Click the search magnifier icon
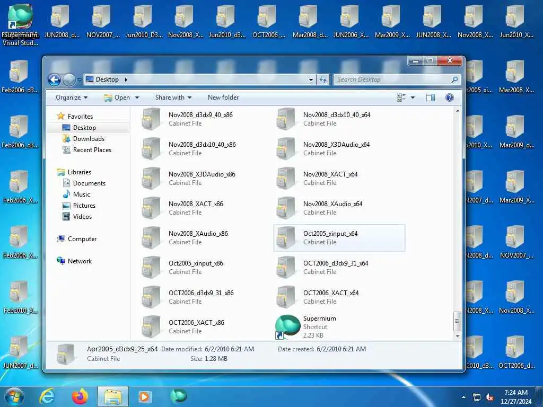 (454, 79)
